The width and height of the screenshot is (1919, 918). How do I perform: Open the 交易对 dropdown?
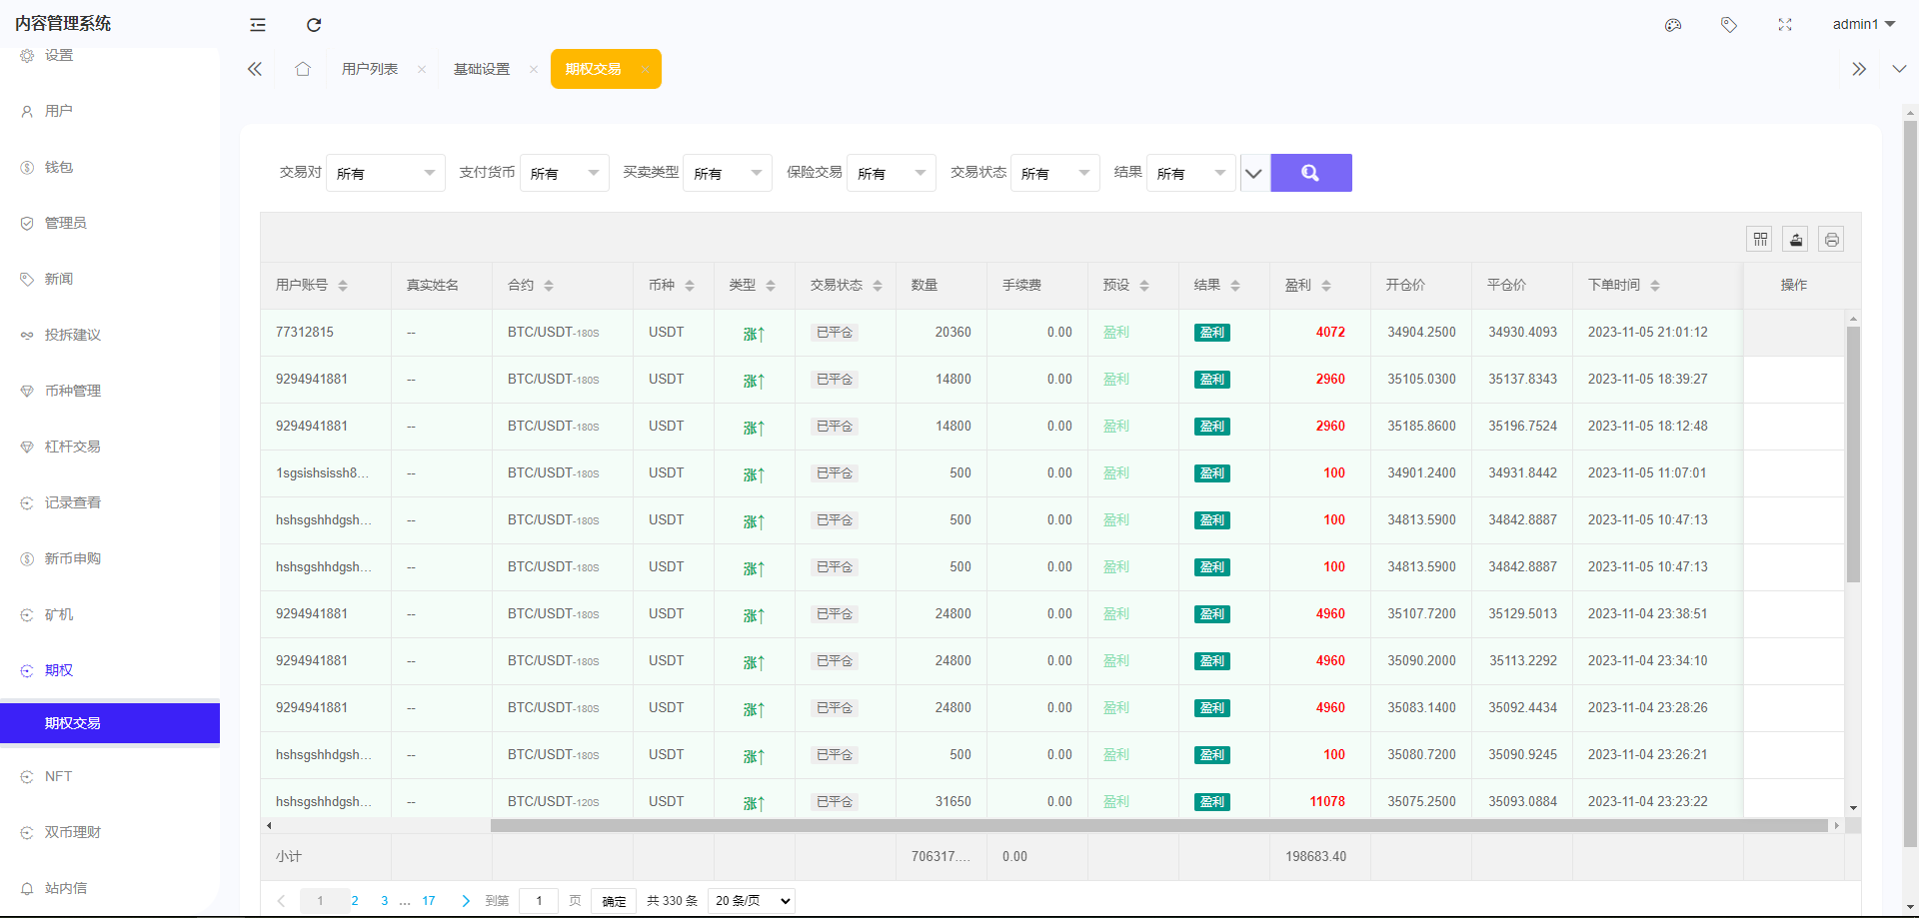point(385,173)
